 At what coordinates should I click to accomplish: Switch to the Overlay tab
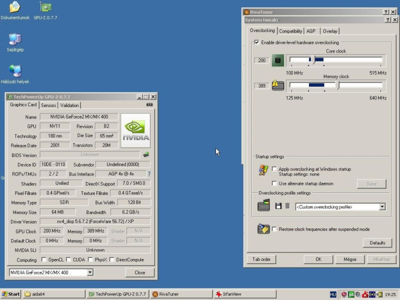point(330,31)
